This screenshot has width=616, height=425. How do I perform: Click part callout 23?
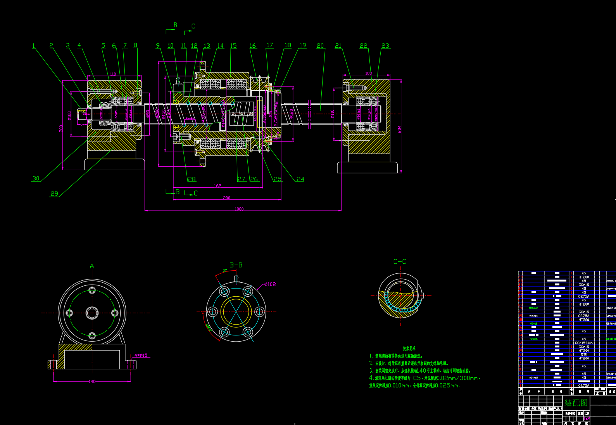385,46
